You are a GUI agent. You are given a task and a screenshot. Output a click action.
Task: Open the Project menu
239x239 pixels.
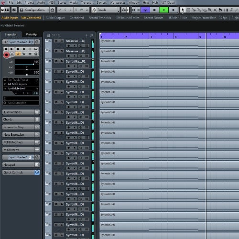29,2
